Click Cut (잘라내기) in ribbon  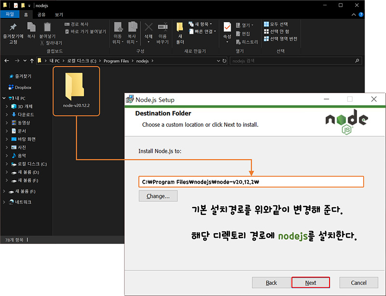(x=51, y=43)
